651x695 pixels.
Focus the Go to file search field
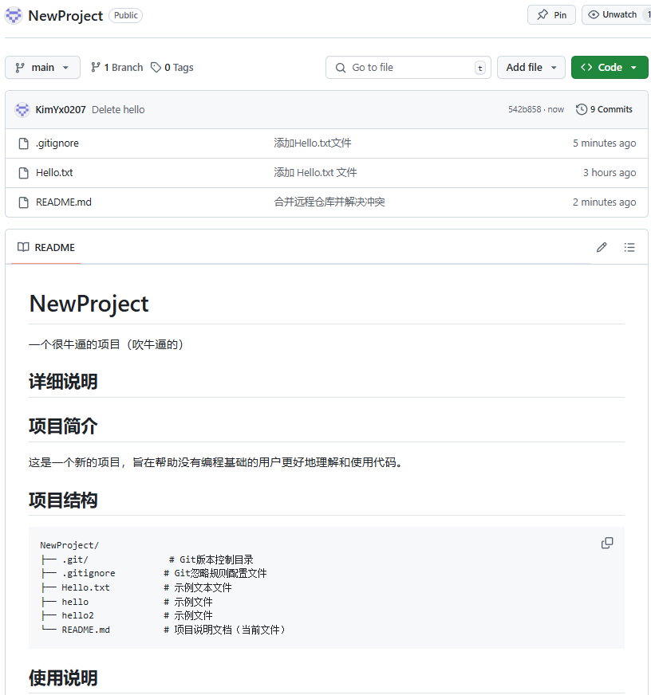pos(408,68)
